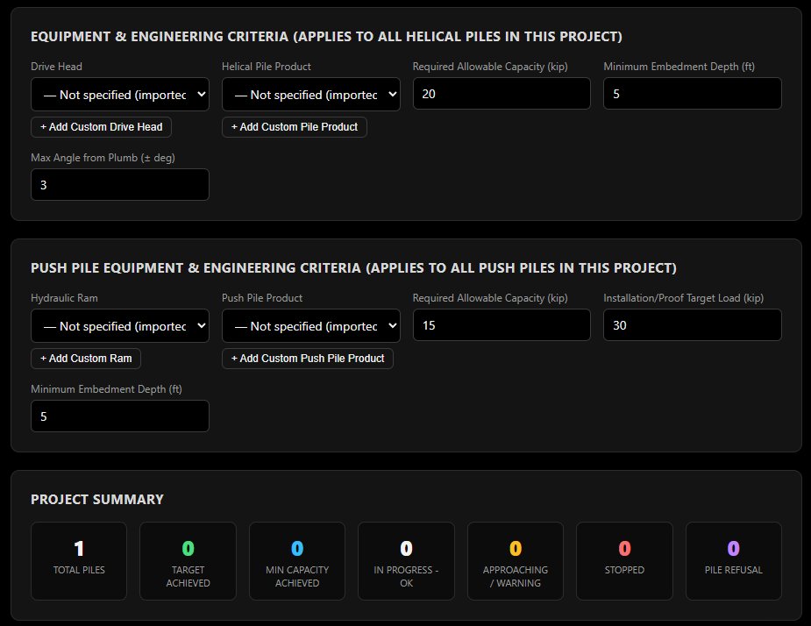
Task: Click the Max Angle from Plumb label
Action: point(103,158)
